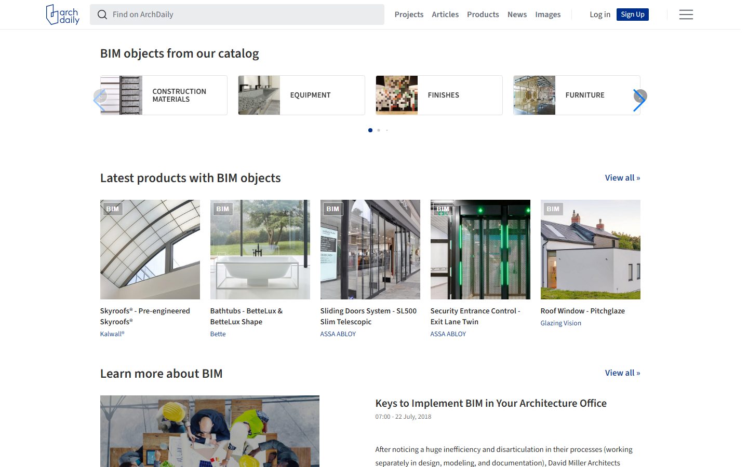Click ASSA ABLOY link under Sliding Doors
Image resolution: width=748 pixels, height=467 pixels.
pyautogui.click(x=338, y=334)
